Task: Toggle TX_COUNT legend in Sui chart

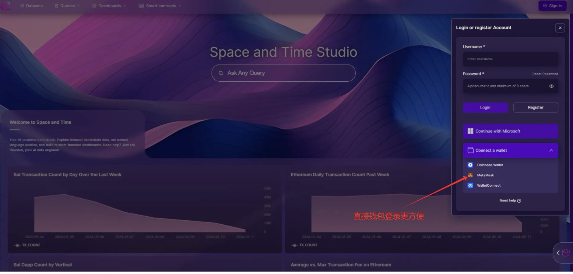Action: click(27, 245)
